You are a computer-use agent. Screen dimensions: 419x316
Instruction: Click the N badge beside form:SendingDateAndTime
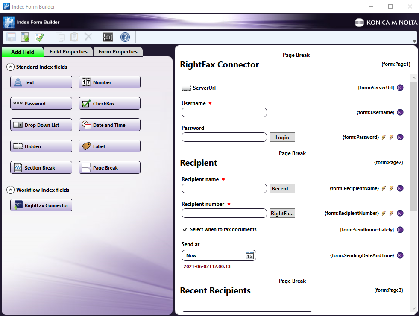(400, 256)
